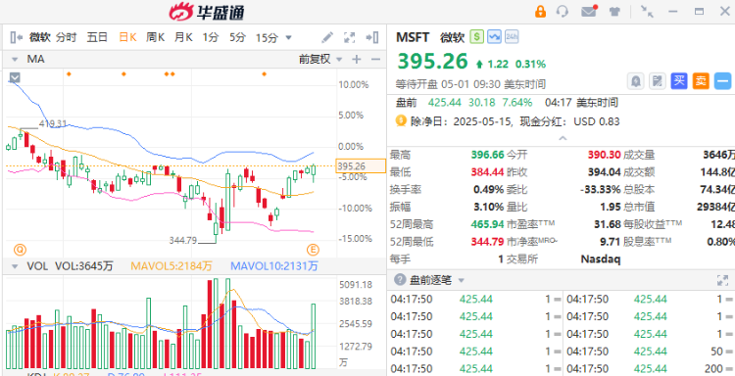
Task: Switch to the 分时 tab
Action: [66, 37]
